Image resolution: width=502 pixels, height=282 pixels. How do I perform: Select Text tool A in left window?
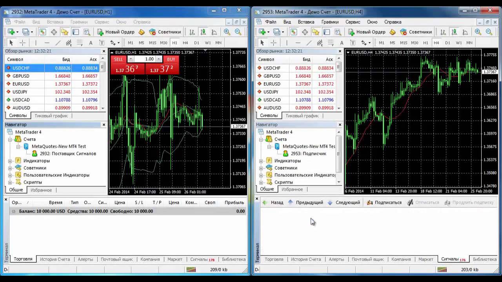91,43
